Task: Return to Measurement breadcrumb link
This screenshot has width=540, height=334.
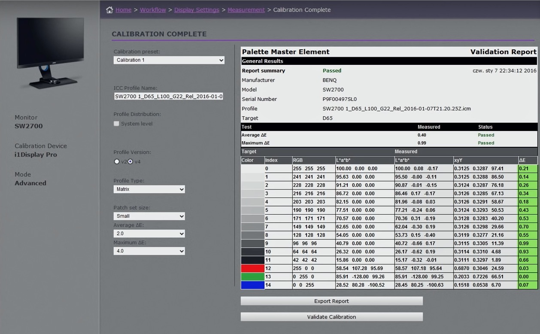Action: point(246,10)
